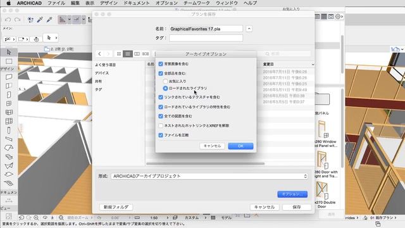This screenshot has height=228, width=405.
Task: Select the Marquee tool in toolbox
Action: 9,61
